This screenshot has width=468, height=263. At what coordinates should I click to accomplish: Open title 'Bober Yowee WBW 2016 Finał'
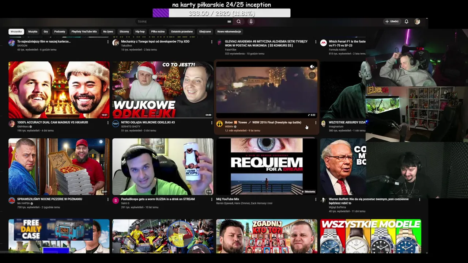tap(263, 122)
